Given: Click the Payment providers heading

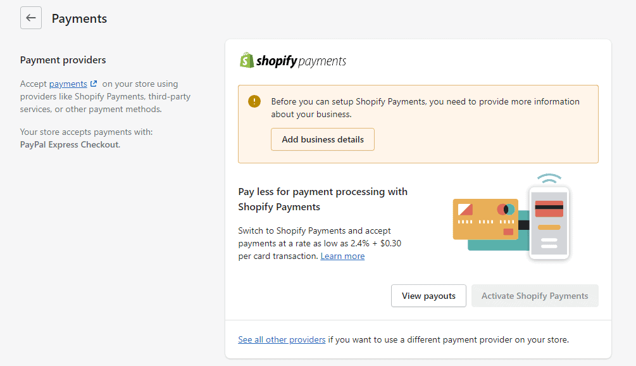Looking at the screenshot, I should (x=63, y=60).
